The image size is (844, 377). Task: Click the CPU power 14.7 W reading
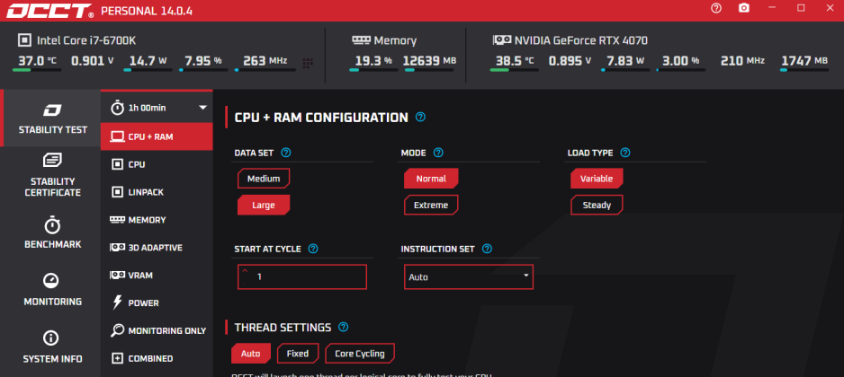pos(147,61)
